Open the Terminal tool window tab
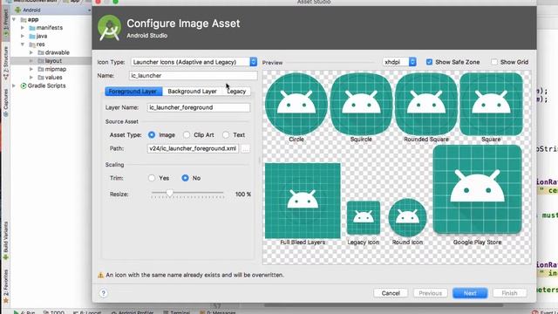Viewport: 558px width, 314px height. (176, 312)
